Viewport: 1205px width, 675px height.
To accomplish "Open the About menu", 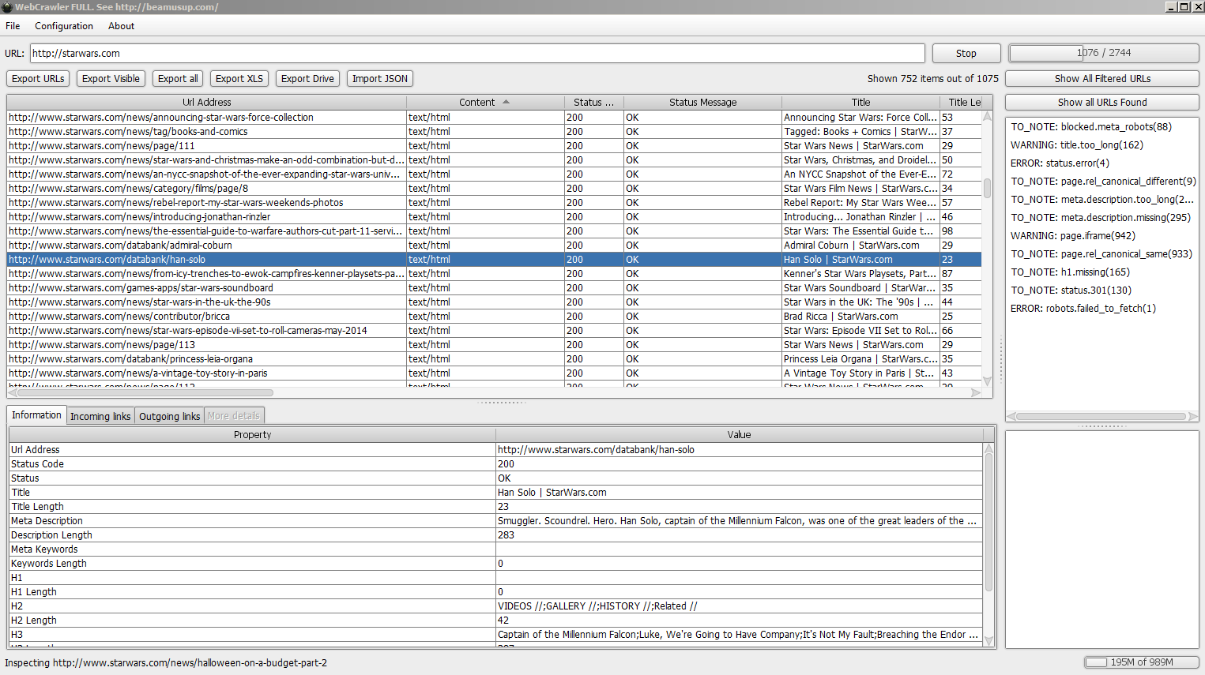I will (x=121, y=26).
